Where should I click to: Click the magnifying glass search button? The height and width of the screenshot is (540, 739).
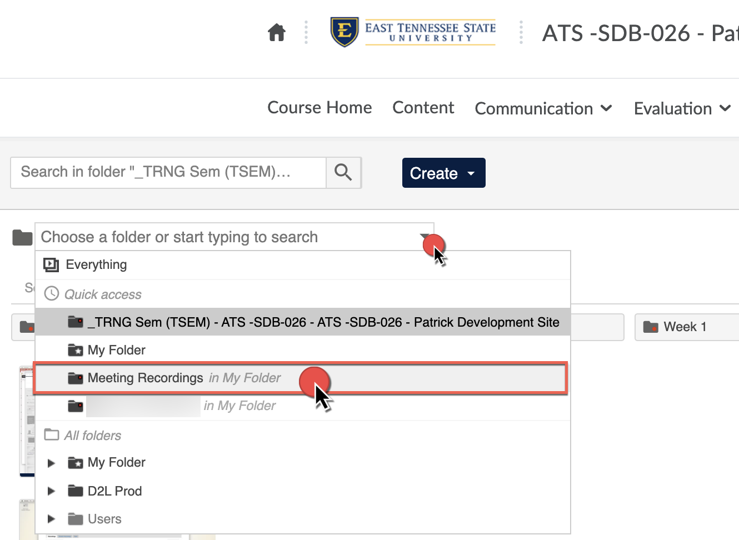pos(343,172)
